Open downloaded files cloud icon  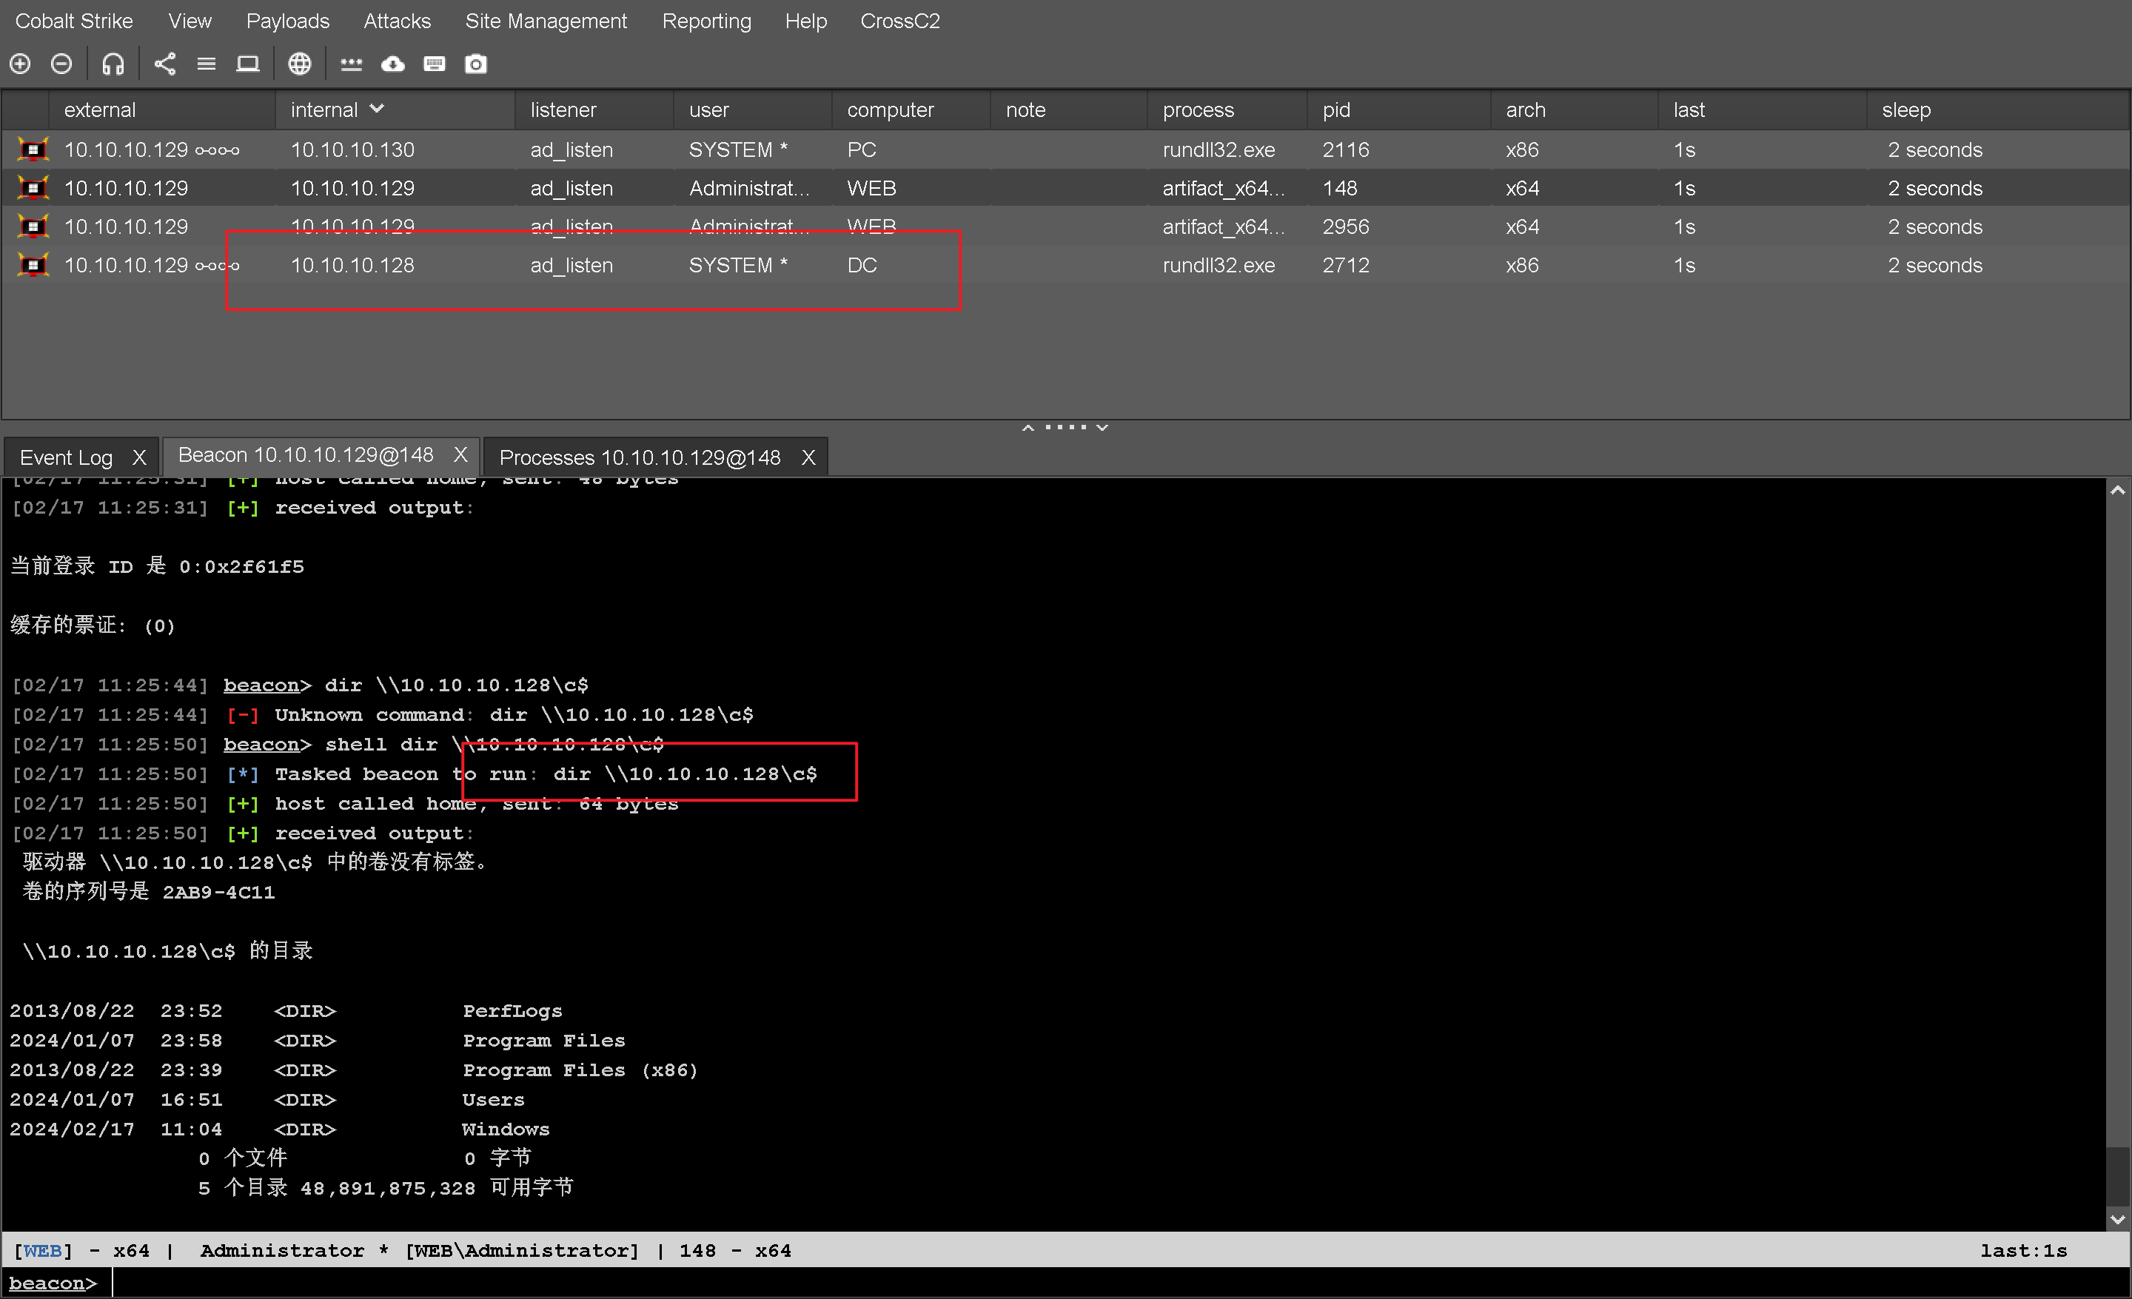click(x=393, y=64)
